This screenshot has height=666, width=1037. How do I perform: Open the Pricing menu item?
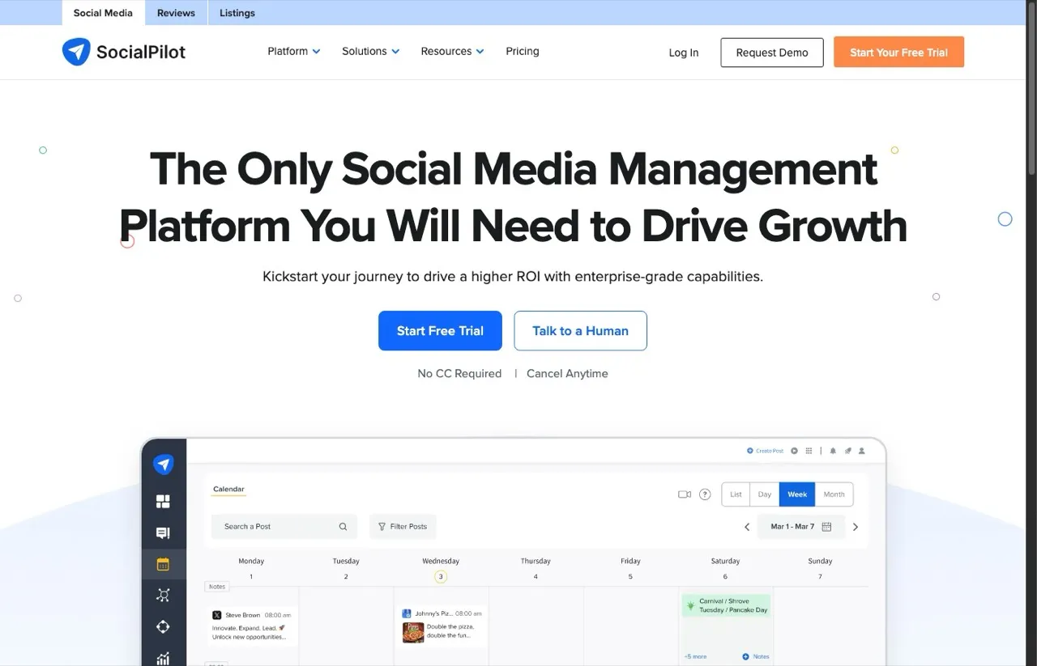click(523, 51)
